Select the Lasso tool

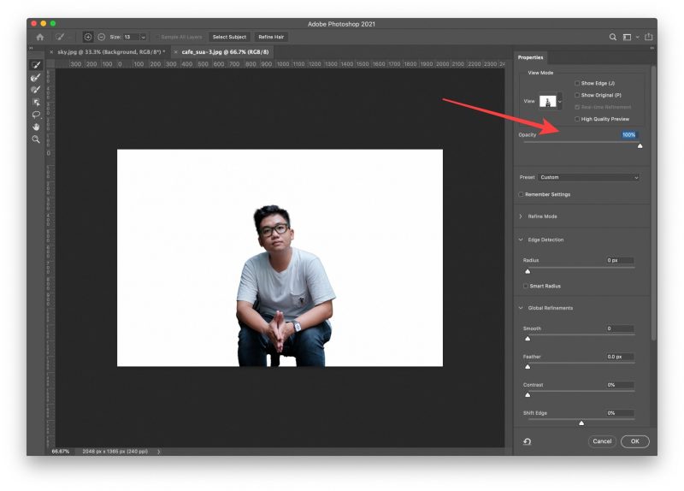point(36,115)
